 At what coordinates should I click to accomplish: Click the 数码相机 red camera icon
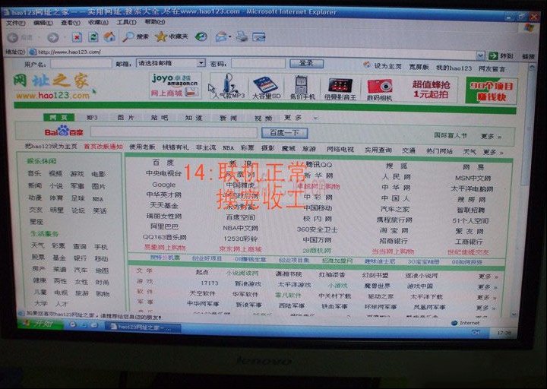pyautogui.click(x=380, y=90)
